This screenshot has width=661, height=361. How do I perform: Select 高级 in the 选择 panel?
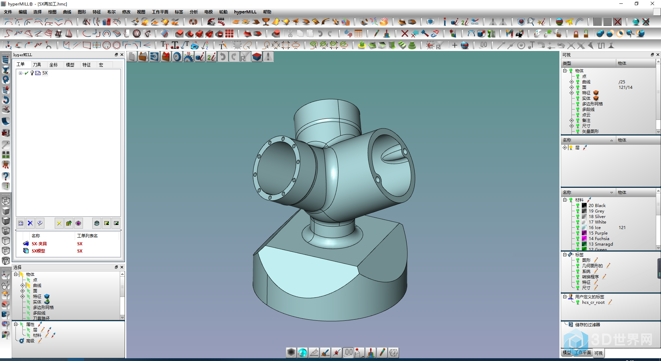coord(30,341)
